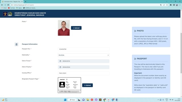
Task: Switch the ENG US input language
Action: click(167, 100)
